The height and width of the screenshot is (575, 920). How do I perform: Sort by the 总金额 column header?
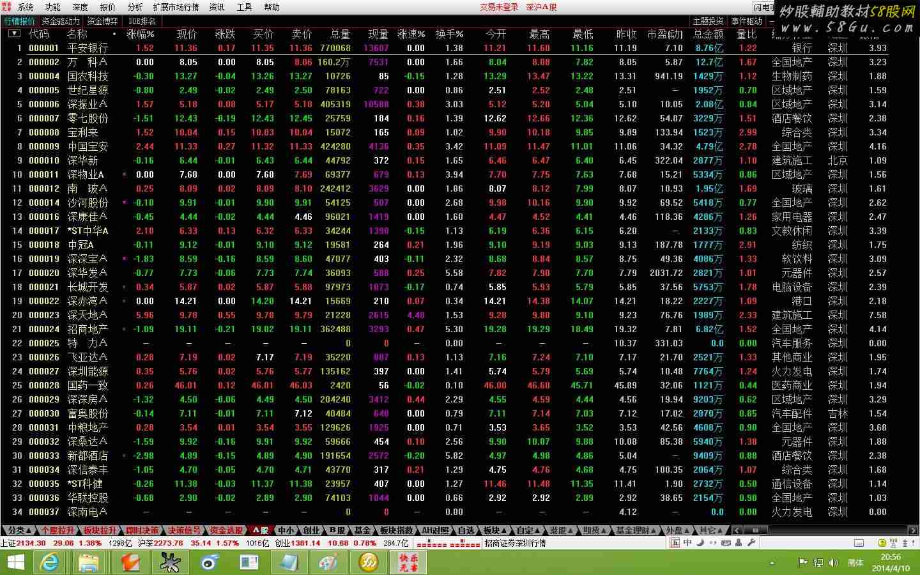[708, 34]
